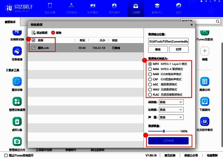Expand the 采样率 dropdown

point(171,102)
